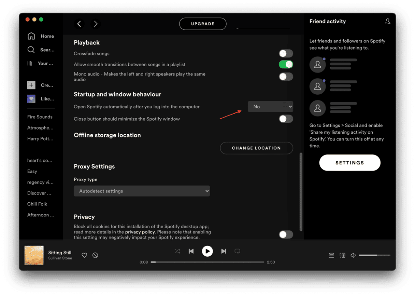Enable repeat mode
Viewport: 415px width, 296px height.
click(x=238, y=251)
